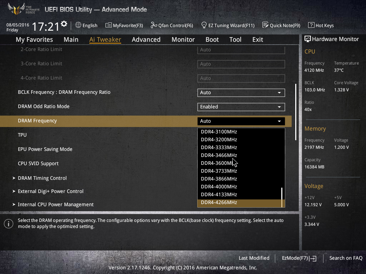Click the Hardware Monitor screen icon
Viewport: 366px width, 274px height.
click(308, 39)
